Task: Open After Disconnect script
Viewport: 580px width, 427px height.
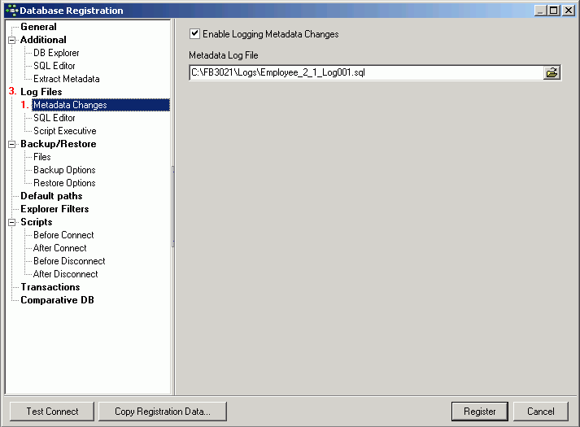Action: pos(65,274)
